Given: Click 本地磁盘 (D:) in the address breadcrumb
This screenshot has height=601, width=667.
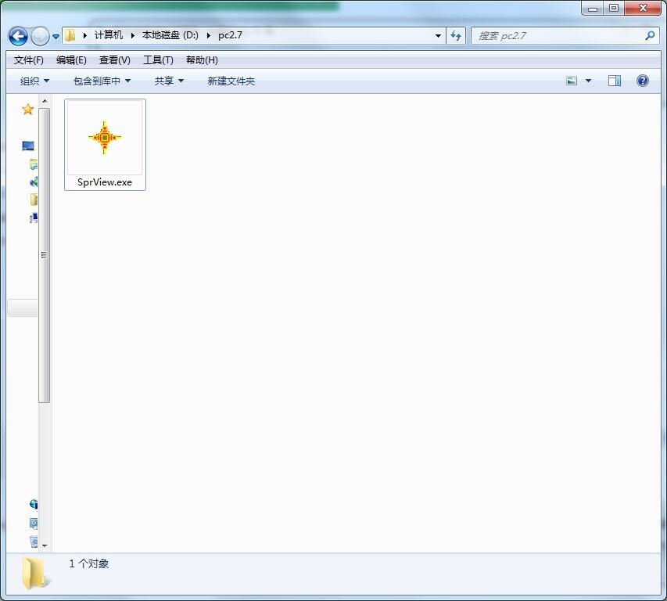Looking at the screenshot, I should point(170,36).
